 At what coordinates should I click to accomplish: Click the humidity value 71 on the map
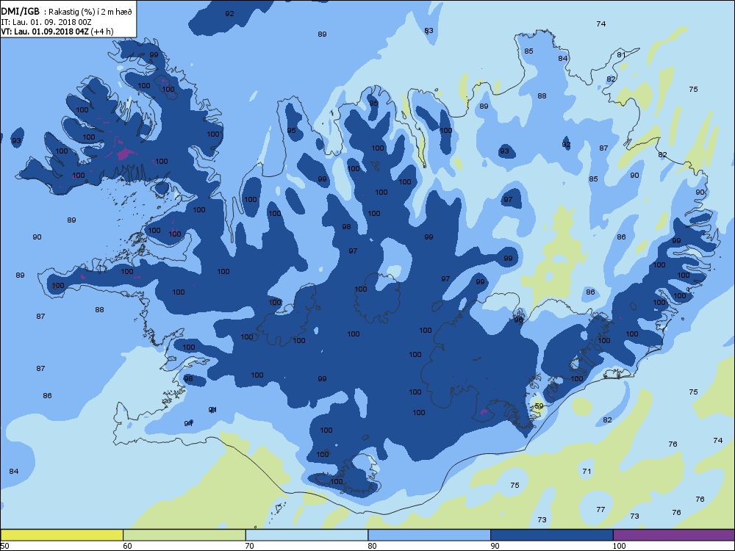pos(587,472)
